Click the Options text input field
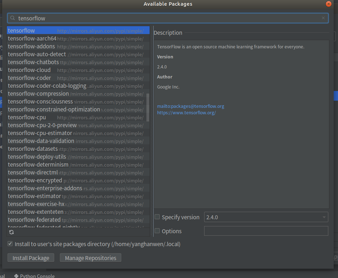Screen dimensions: 338x278 266,231
